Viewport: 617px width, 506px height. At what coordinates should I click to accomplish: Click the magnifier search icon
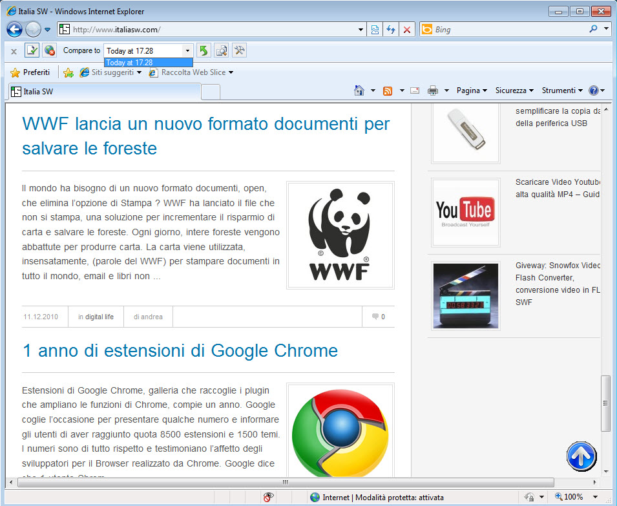(x=593, y=28)
